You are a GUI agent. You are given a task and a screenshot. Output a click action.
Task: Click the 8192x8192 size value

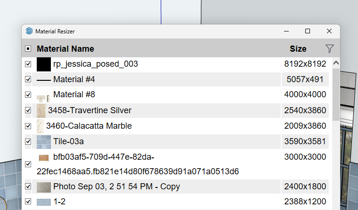(x=305, y=64)
